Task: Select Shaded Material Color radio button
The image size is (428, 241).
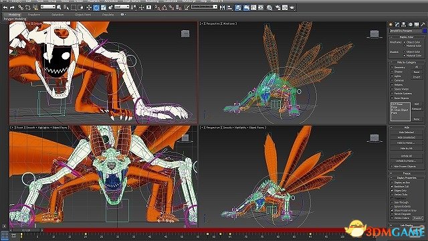Action: pos(404,56)
